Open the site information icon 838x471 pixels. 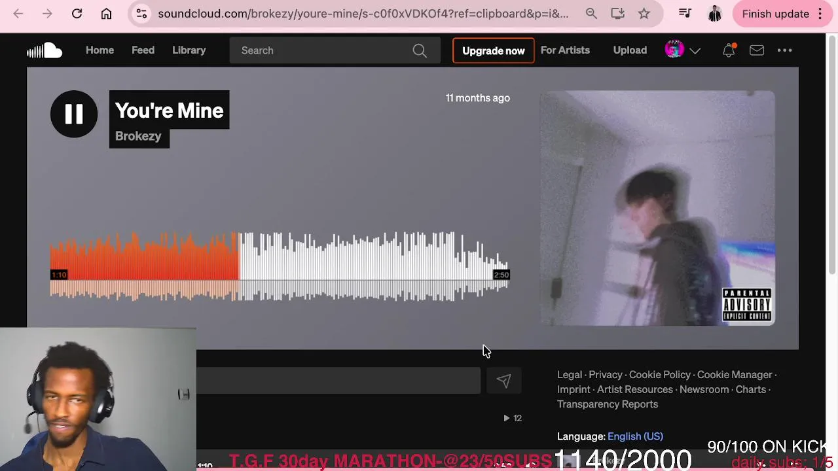(141, 14)
